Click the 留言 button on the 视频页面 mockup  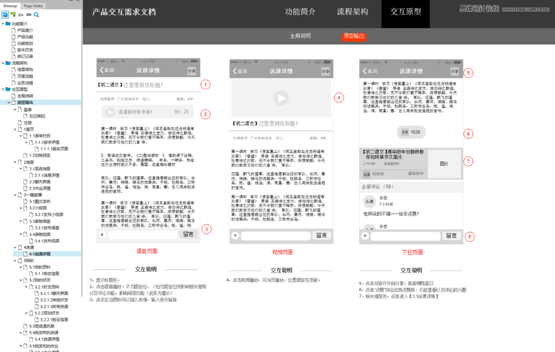(x=321, y=236)
